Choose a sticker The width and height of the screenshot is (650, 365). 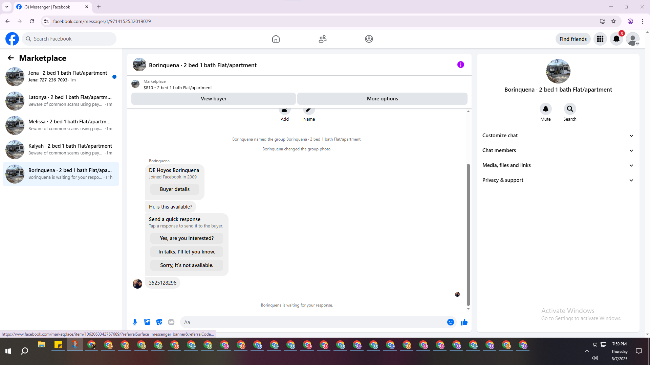pyautogui.click(x=159, y=322)
